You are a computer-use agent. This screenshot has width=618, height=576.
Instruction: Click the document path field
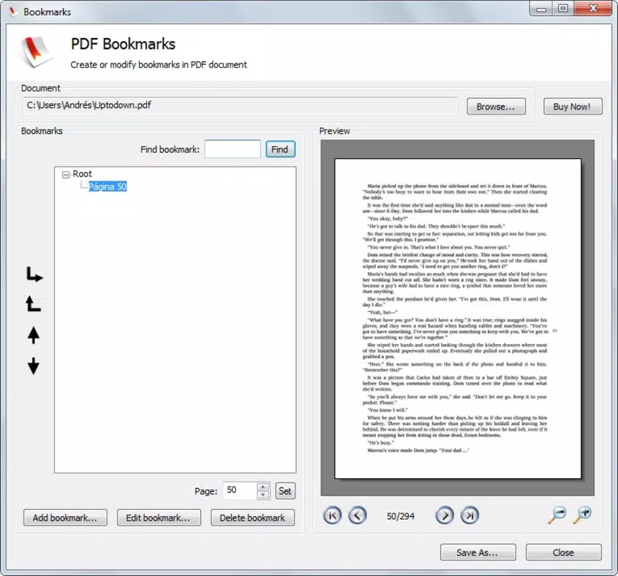[241, 106]
